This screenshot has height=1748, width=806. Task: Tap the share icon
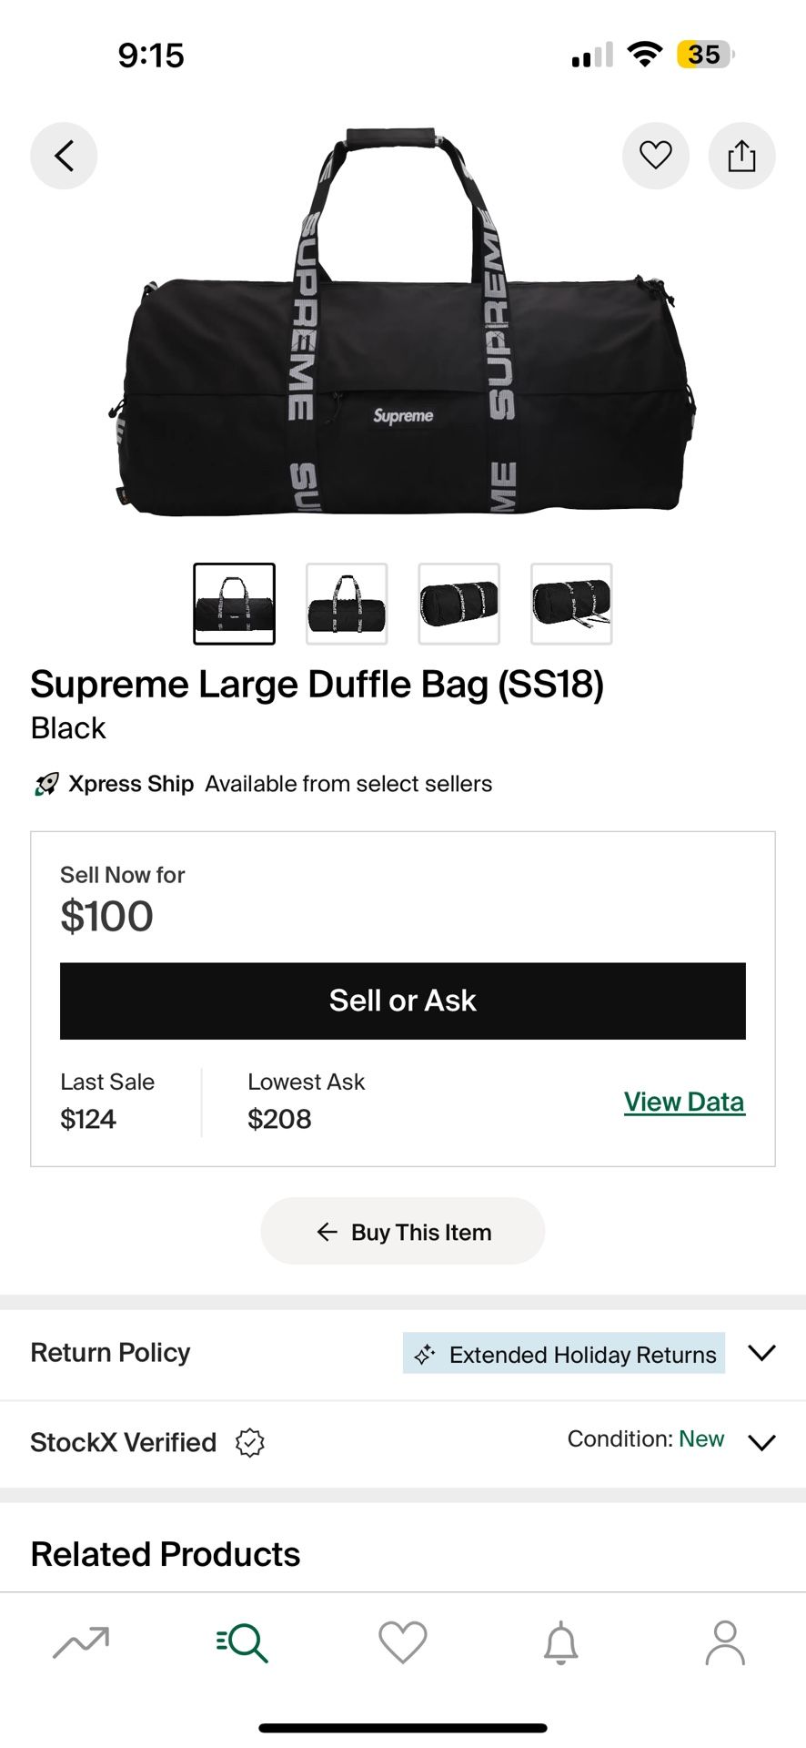point(741,156)
